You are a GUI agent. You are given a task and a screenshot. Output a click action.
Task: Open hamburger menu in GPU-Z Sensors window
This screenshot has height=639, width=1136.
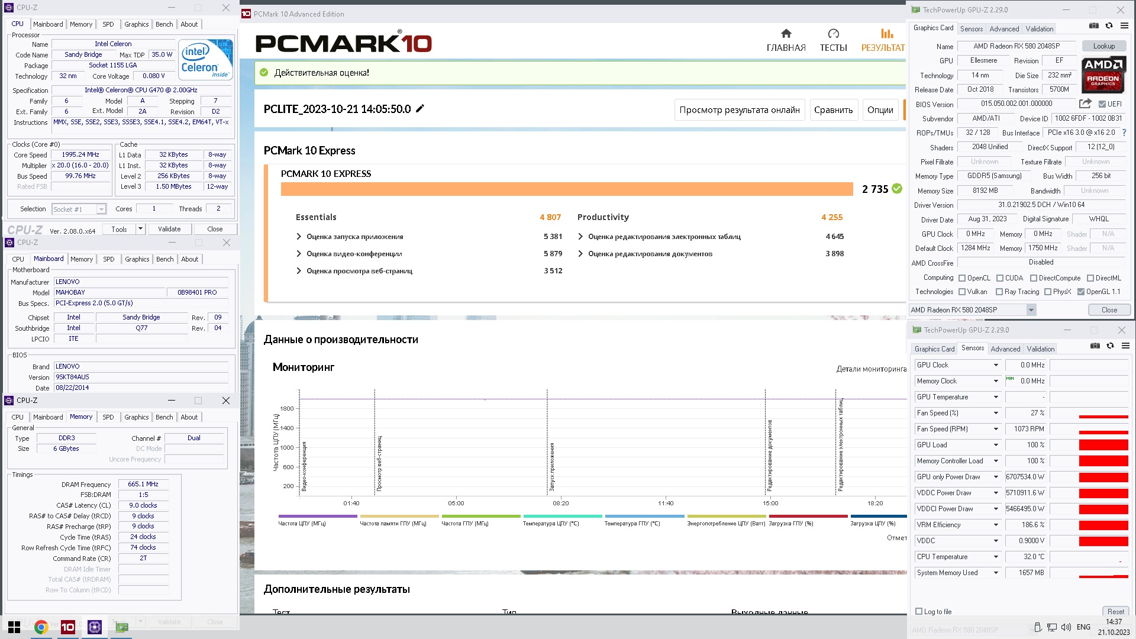[1126, 346]
